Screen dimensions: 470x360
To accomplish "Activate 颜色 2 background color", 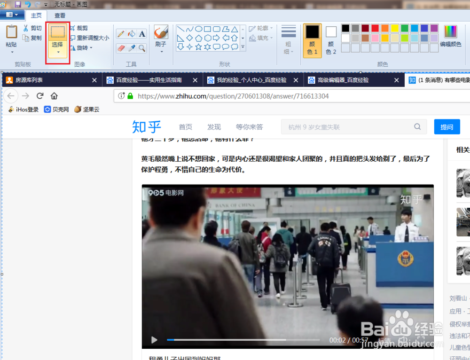I will tap(331, 40).
